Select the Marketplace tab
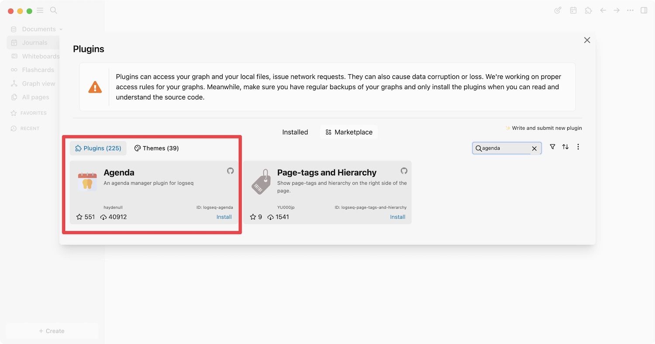 [x=349, y=132]
